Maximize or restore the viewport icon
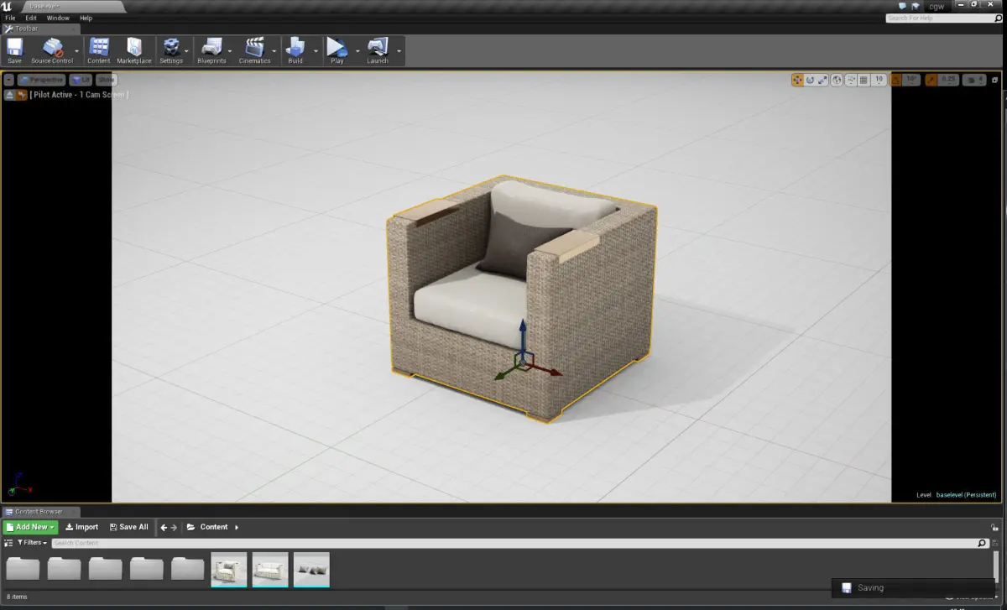The height and width of the screenshot is (610, 1007). click(x=995, y=80)
